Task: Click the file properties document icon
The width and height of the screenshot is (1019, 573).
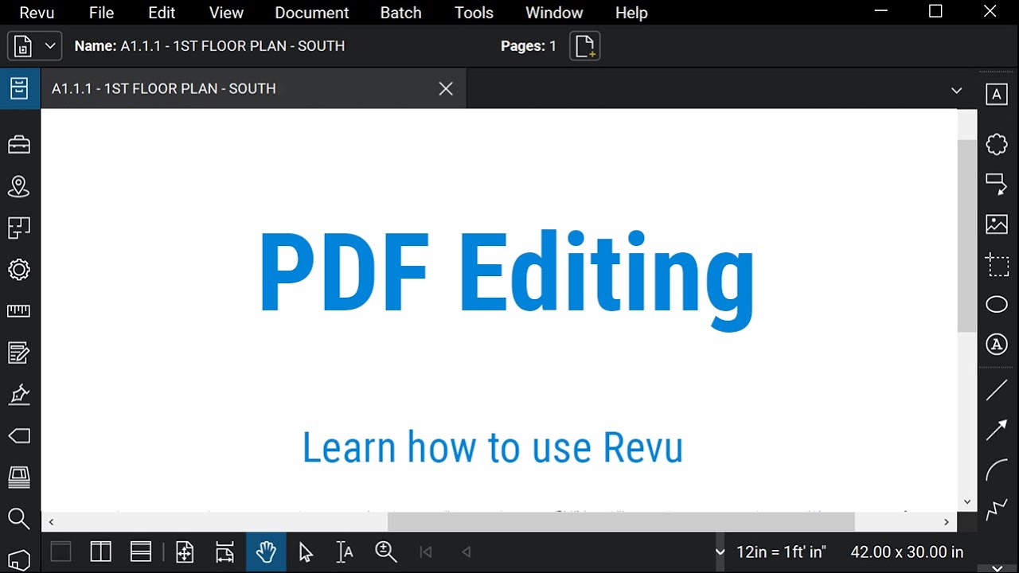Action: click(x=23, y=46)
